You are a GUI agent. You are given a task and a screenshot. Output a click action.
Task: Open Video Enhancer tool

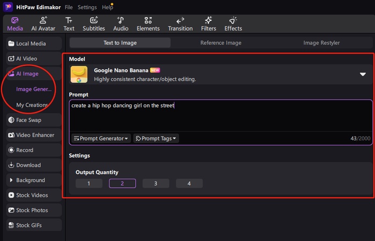[x=34, y=135]
